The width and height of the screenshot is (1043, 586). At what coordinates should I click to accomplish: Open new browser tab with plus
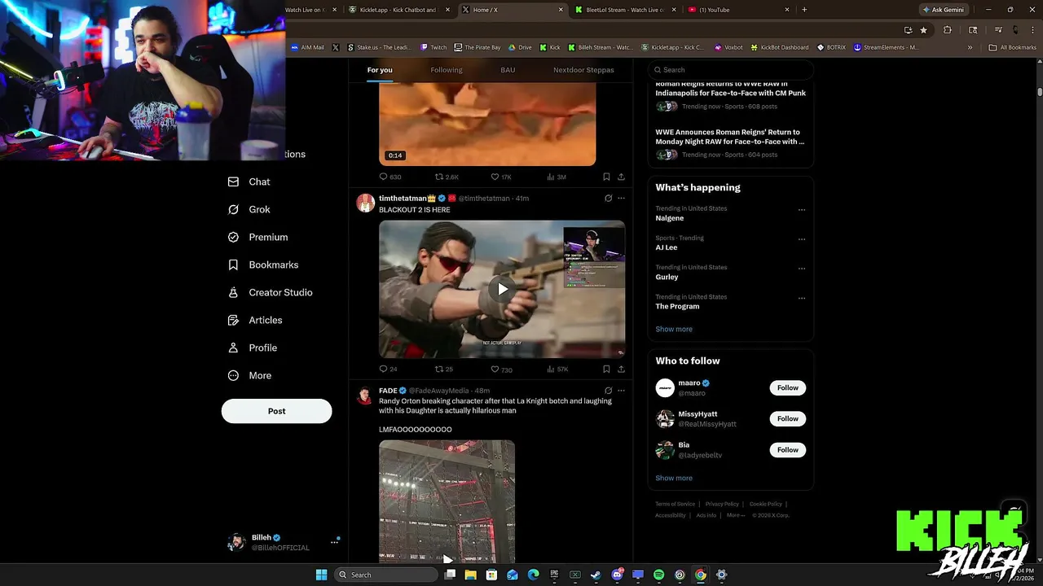pyautogui.click(x=804, y=10)
